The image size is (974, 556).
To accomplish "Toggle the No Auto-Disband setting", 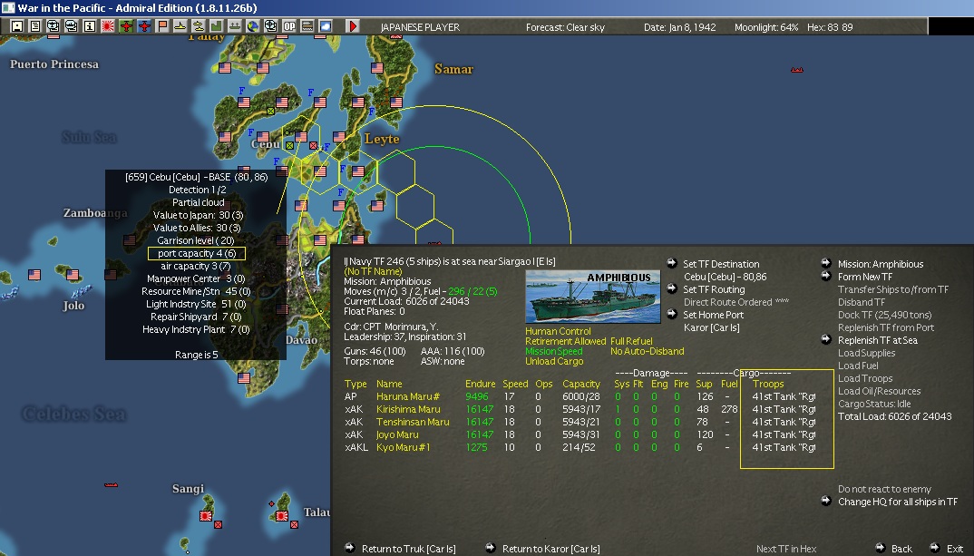I will [648, 351].
